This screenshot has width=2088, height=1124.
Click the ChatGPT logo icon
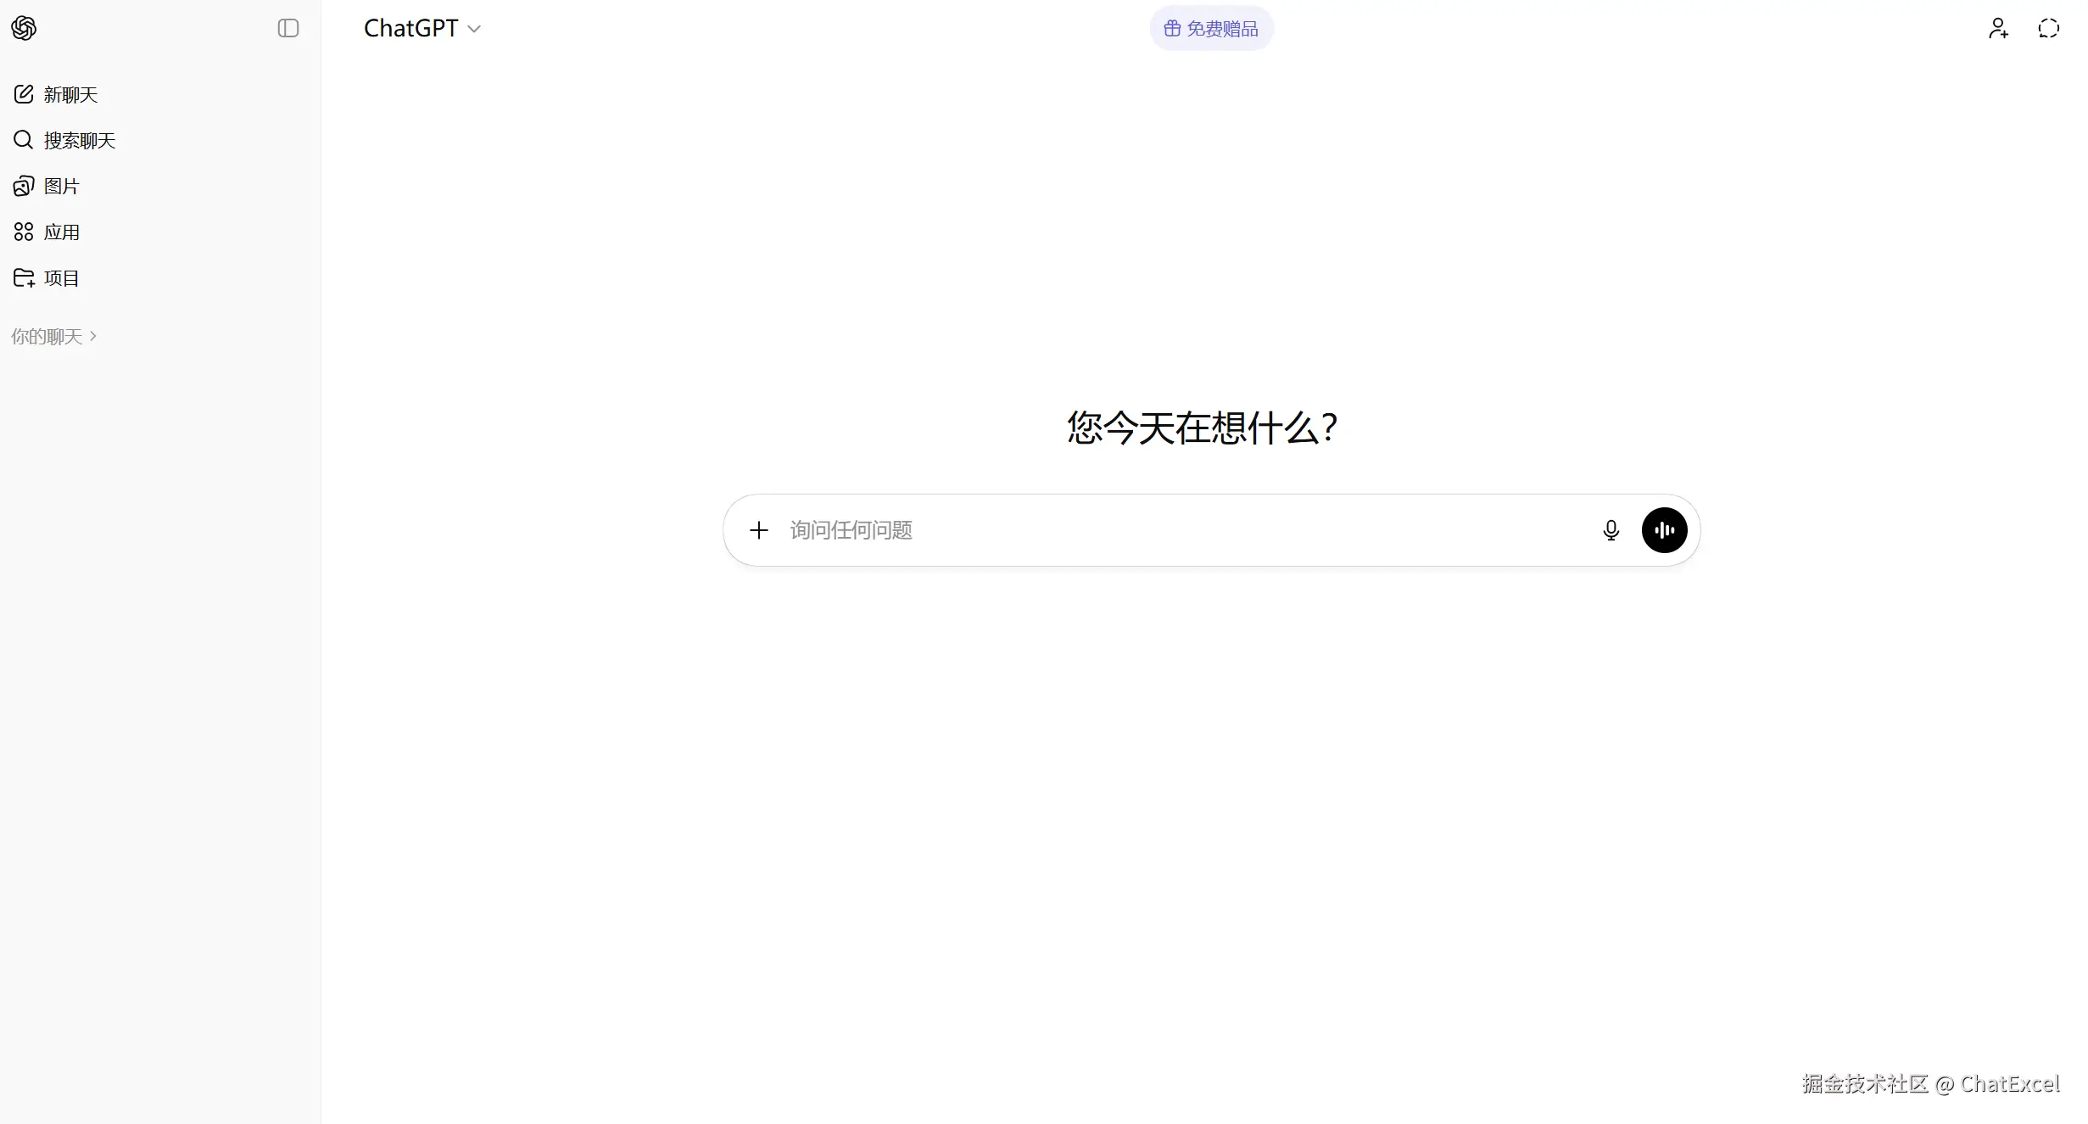[x=24, y=28]
